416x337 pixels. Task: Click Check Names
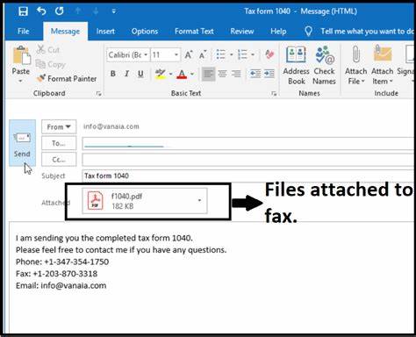(324, 66)
